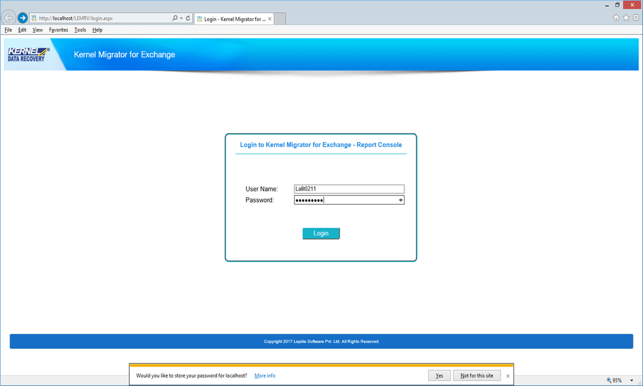Click the Login button
Screen dimensions: 643x386
click(321, 233)
